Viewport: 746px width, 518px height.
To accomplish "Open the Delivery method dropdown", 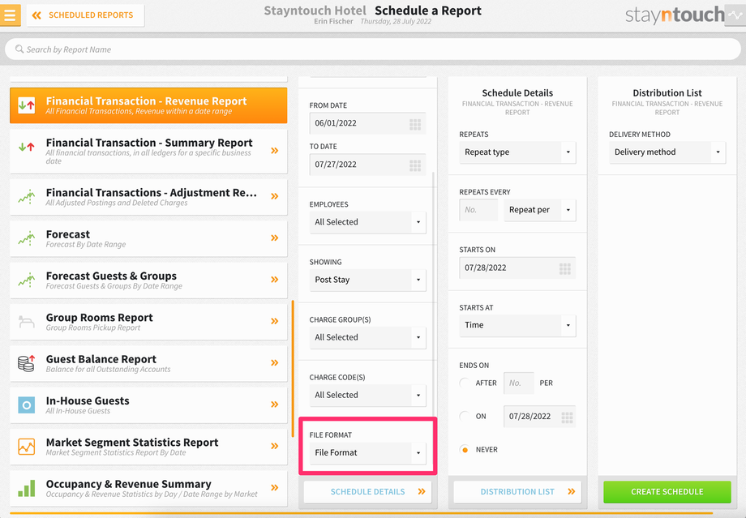I will tap(667, 152).
